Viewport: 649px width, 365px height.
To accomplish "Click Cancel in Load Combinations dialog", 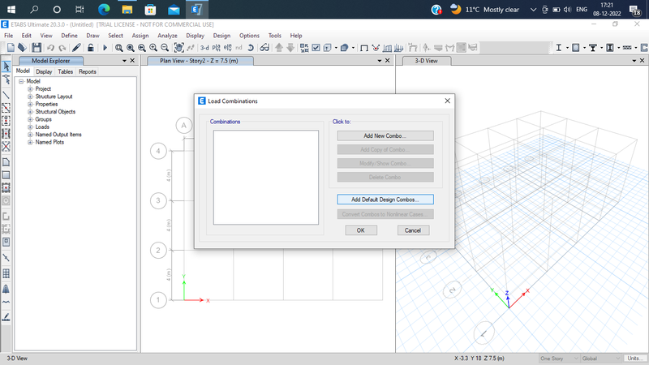I will [x=413, y=230].
